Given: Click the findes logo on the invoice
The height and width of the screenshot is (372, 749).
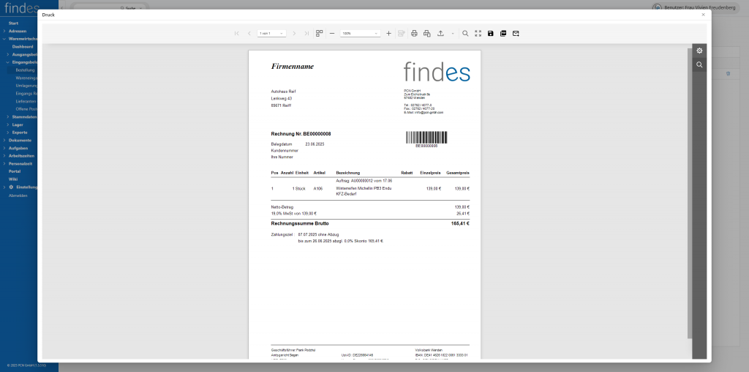Looking at the screenshot, I should (x=436, y=71).
